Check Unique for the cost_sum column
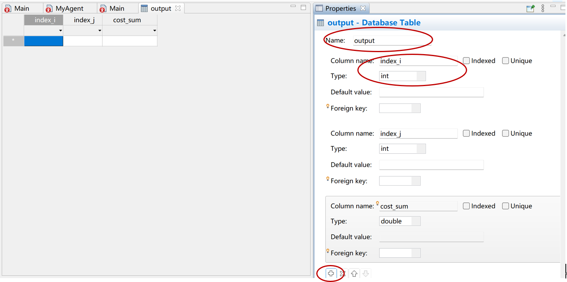 point(505,206)
